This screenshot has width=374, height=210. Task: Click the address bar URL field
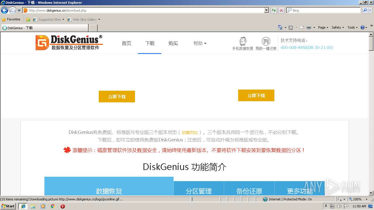click(x=143, y=10)
